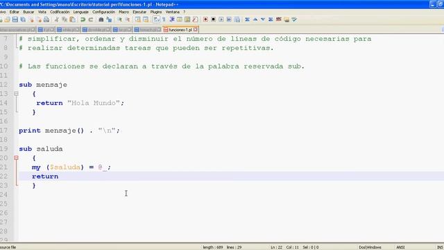444x250 pixels.
Task: Click the blue up-arrow plugin icon
Action: pos(255,19)
